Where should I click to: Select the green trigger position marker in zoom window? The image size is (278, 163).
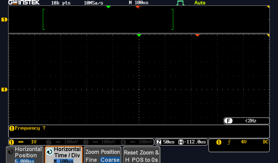coord(139,35)
